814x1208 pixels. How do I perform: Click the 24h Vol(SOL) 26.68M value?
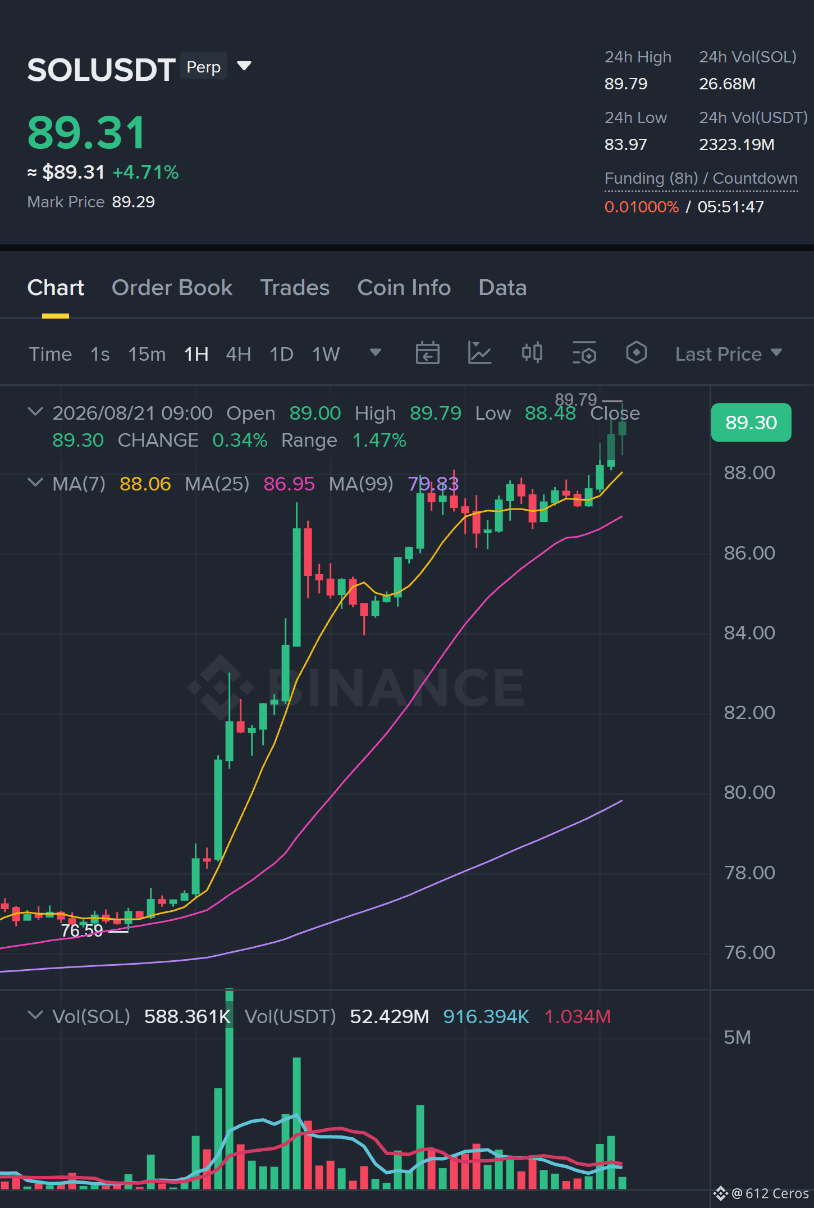[727, 84]
